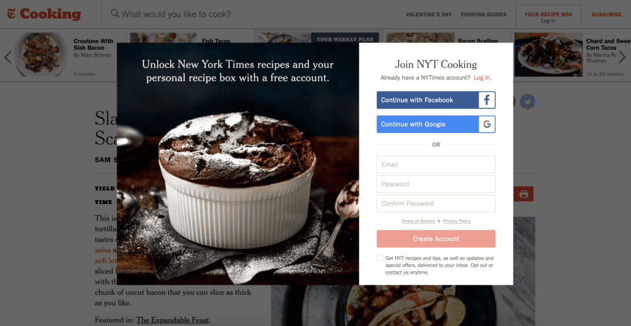Viewport: 631px width, 326px height.
Task: Open the Privacy Policy link
Action: pyautogui.click(x=457, y=221)
